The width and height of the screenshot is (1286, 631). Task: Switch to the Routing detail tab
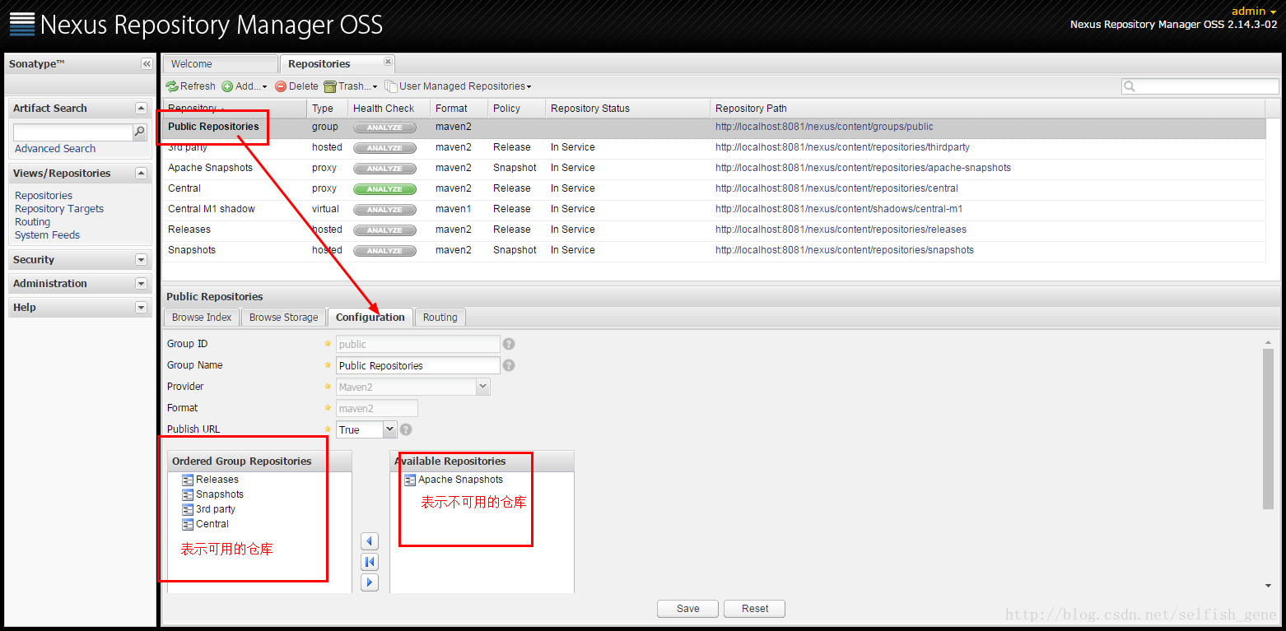pyautogui.click(x=440, y=318)
